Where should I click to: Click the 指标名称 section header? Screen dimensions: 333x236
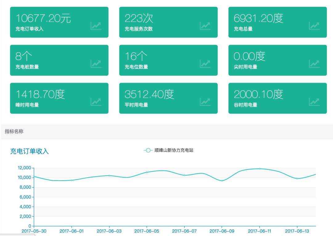(14, 131)
